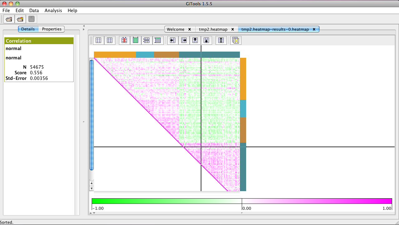
Task: Click the yellow-highlighted grid clone icon
Action: 236,40
